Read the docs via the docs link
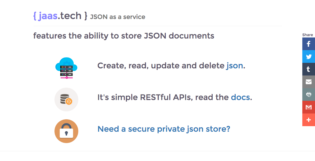Viewport: 315px width, 161px height. (x=240, y=97)
